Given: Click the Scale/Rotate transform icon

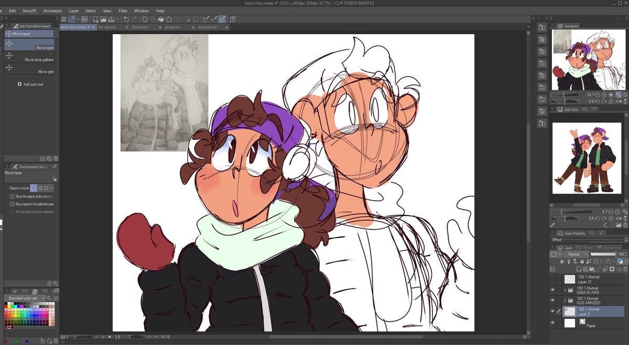Looking at the screenshot, I should (x=169, y=19).
